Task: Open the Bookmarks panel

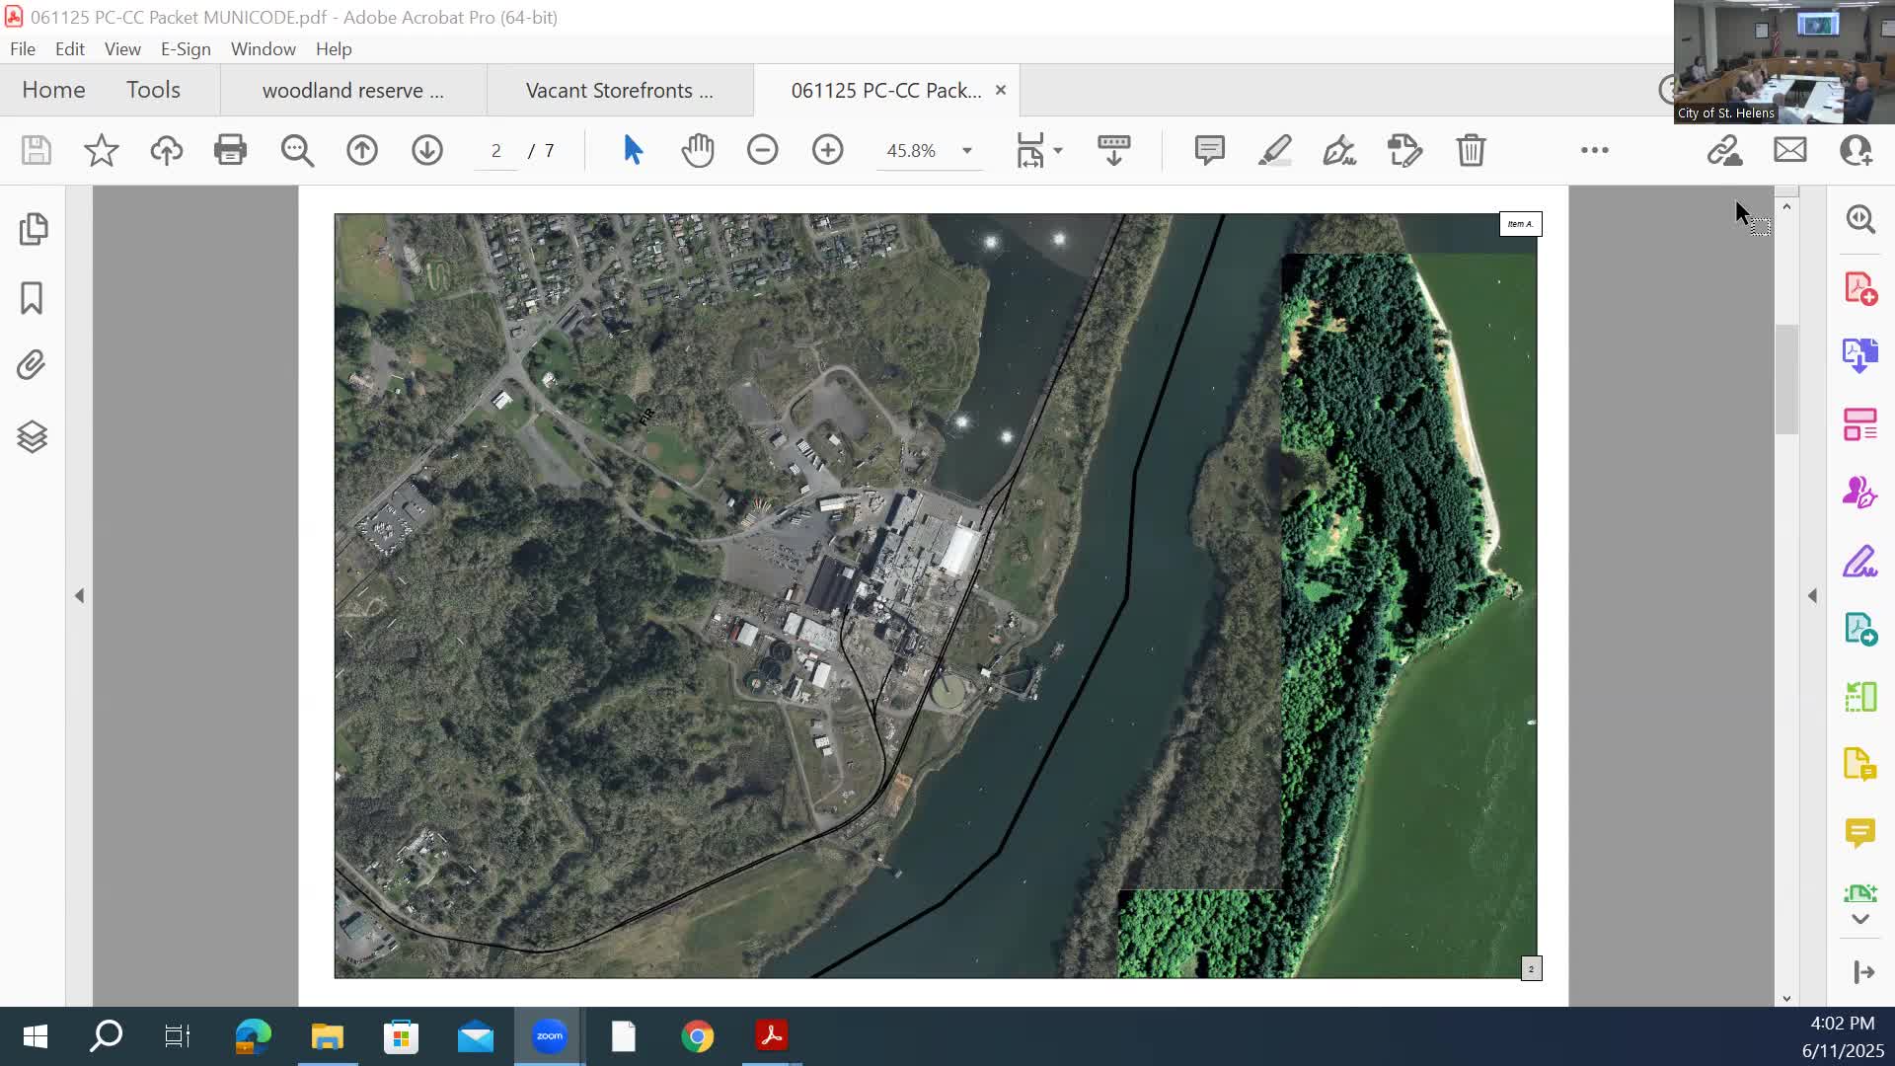Action: click(x=33, y=297)
